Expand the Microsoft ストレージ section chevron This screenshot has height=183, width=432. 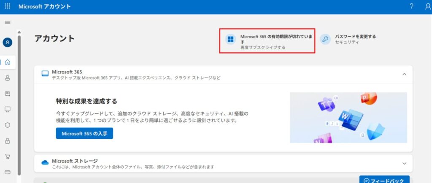(x=404, y=163)
